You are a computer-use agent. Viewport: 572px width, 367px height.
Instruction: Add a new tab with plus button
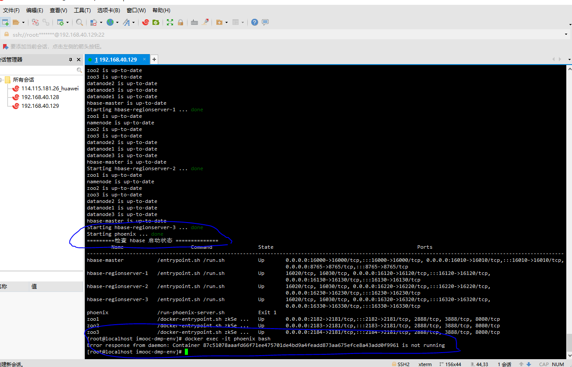[x=154, y=59]
